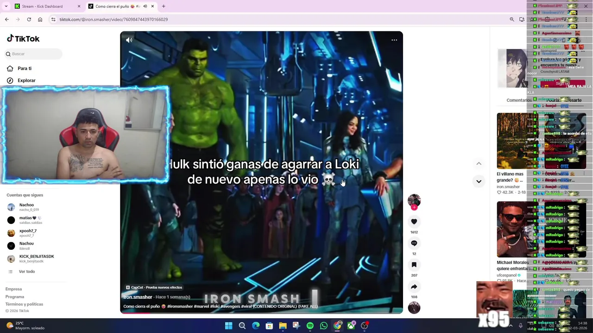This screenshot has width=593, height=333.
Task: Open the KICK_BENJITASDK account
Action: point(31,259)
